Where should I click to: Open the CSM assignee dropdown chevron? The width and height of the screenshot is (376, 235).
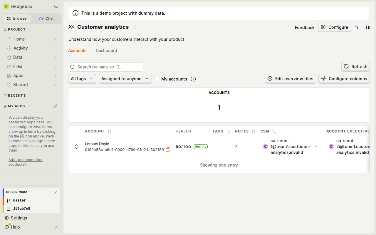pos(316,147)
